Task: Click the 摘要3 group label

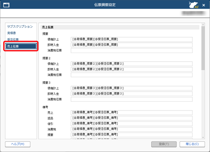Action: [46, 83]
